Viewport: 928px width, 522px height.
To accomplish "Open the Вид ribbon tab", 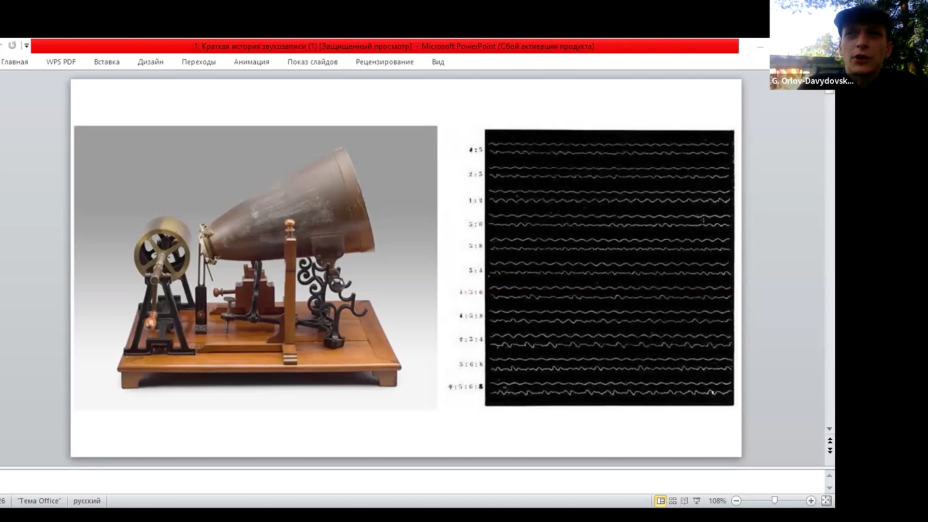I will point(438,62).
